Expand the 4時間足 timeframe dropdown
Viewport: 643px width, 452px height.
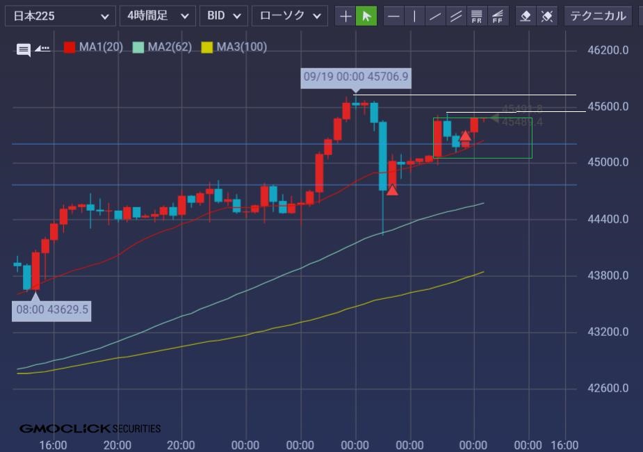coord(157,15)
